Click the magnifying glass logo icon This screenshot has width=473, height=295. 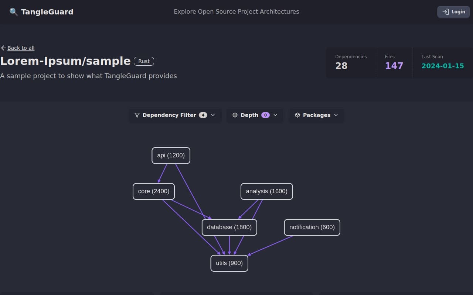click(13, 12)
